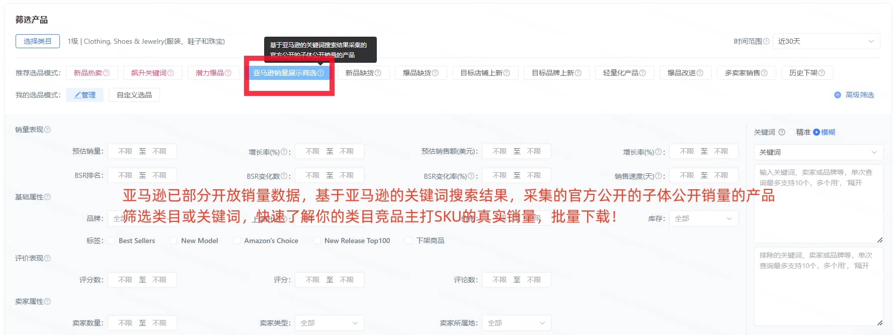Image resolution: width=894 pixels, height=335 pixels.
Task: Click the minimum 预估销量 input field
Action: tap(125, 151)
